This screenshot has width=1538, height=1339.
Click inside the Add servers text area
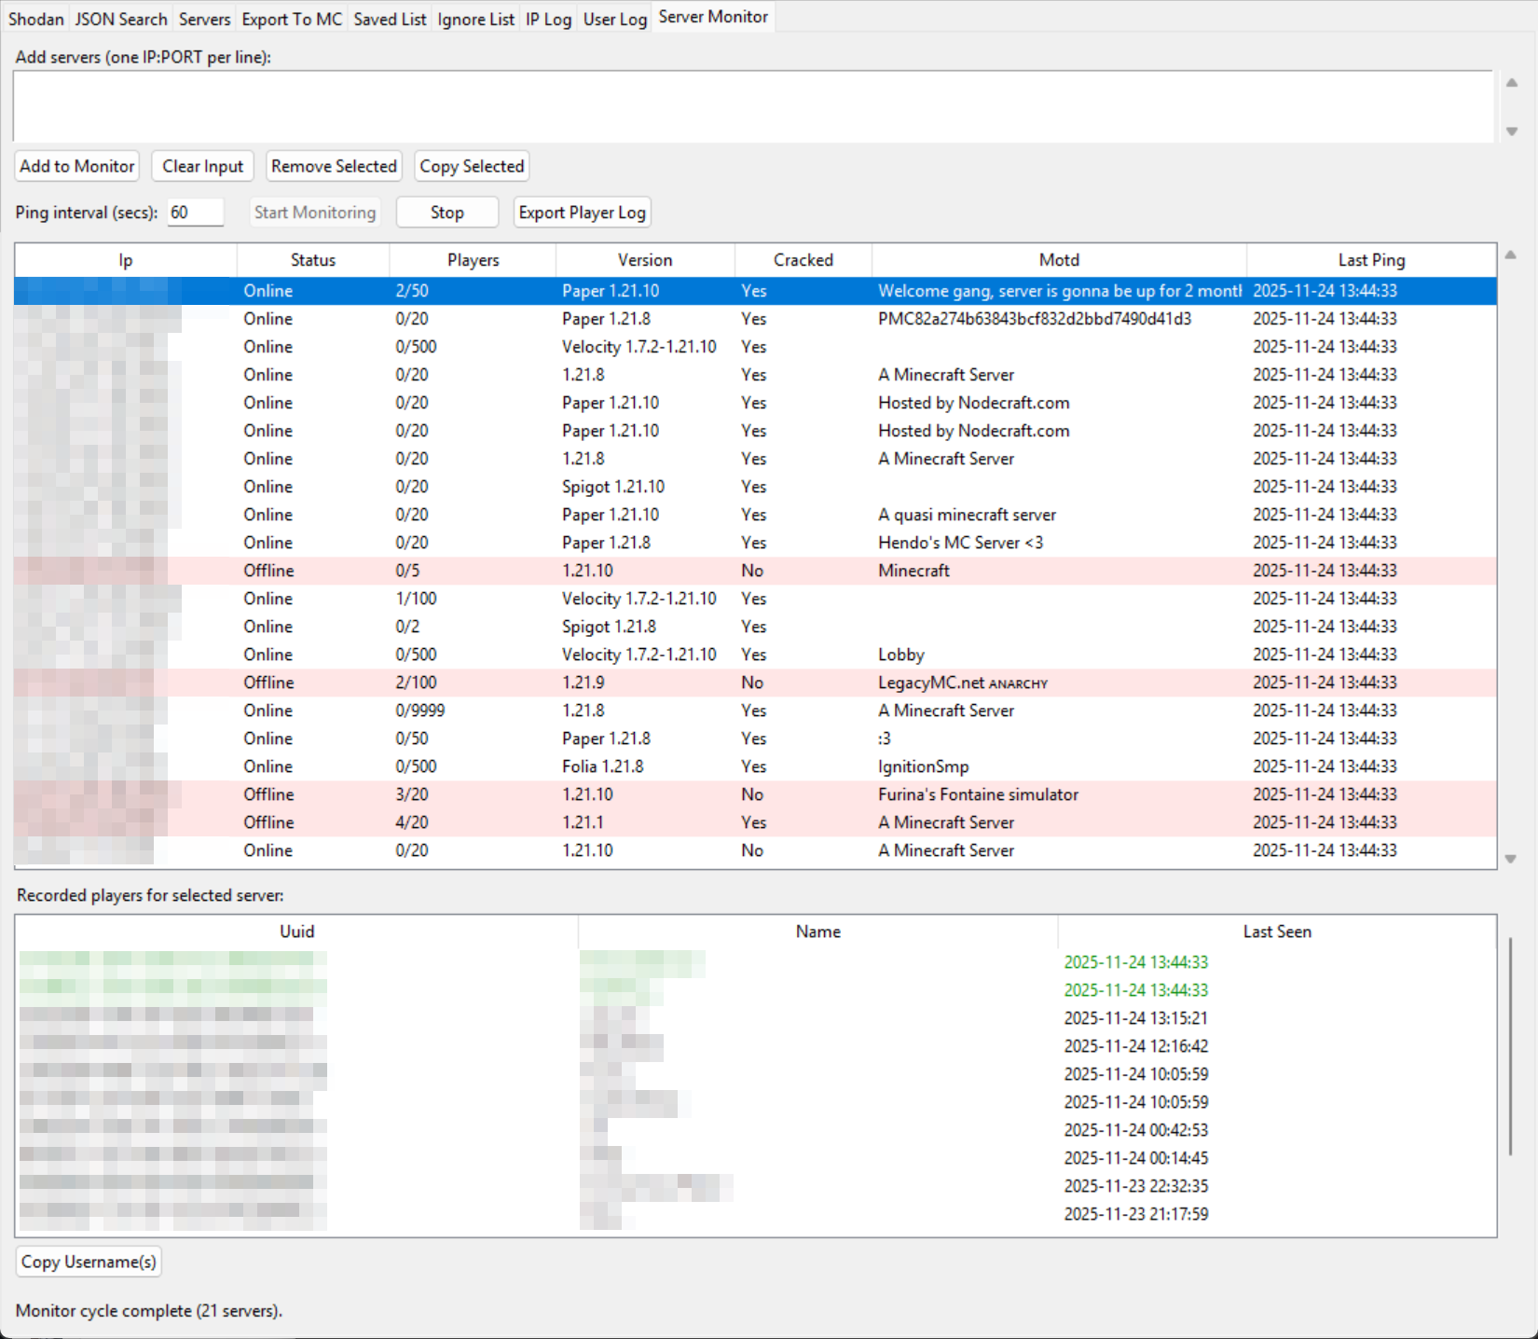(x=753, y=106)
